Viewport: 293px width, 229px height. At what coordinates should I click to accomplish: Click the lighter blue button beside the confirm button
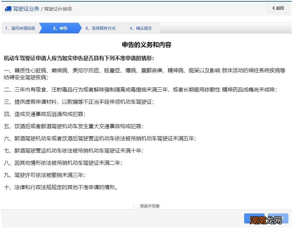278,218
